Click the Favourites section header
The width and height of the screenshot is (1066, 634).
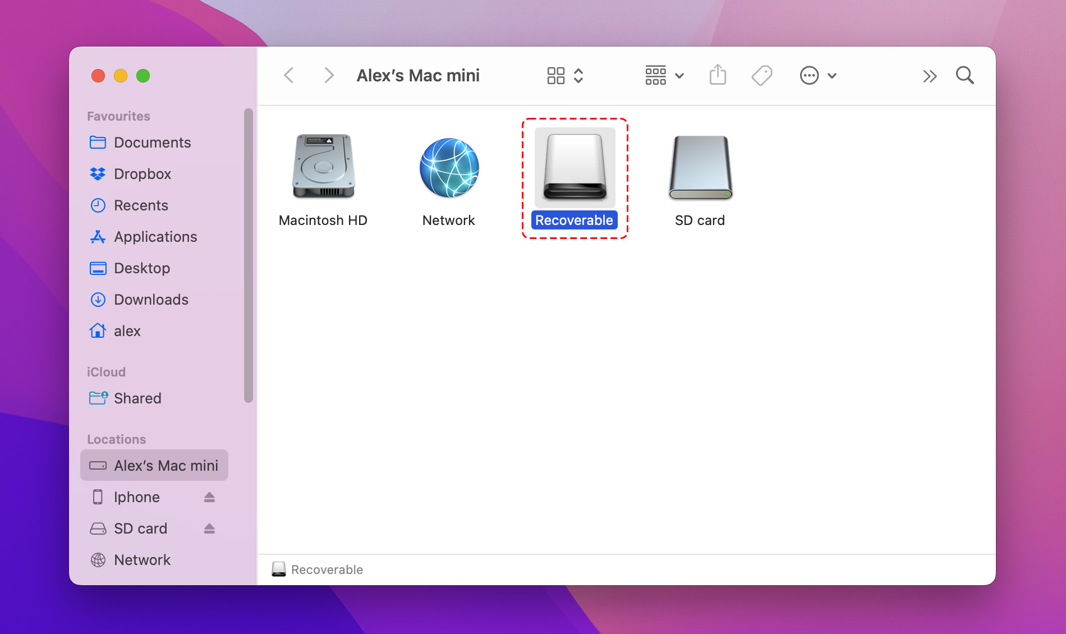pos(118,116)
